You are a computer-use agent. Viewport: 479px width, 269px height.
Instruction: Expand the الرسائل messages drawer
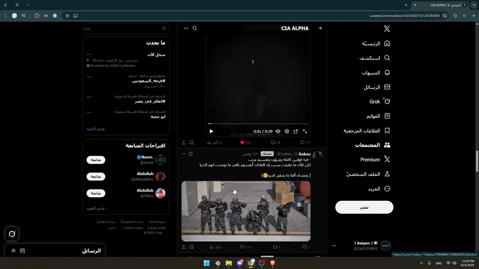click(x=13, y=251)
